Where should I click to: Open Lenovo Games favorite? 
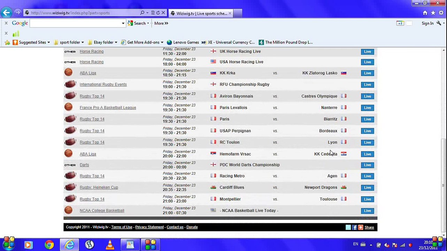tap(183, 43)
